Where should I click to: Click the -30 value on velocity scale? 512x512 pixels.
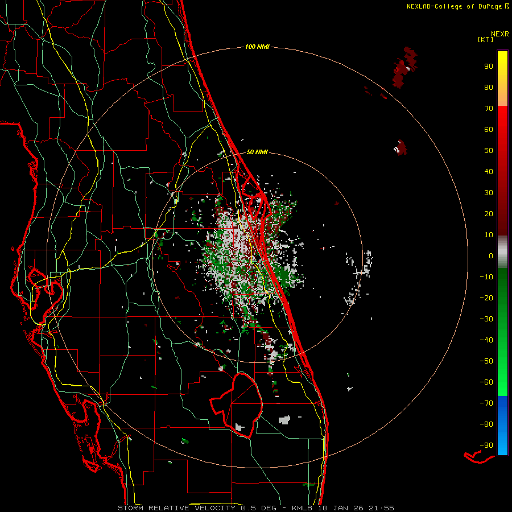pyautogui.click(x=486, y=319)
